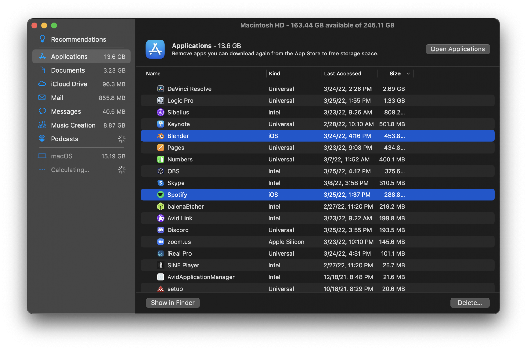
Task: Click the green zoom window button
Action: (x=54, y=26)
